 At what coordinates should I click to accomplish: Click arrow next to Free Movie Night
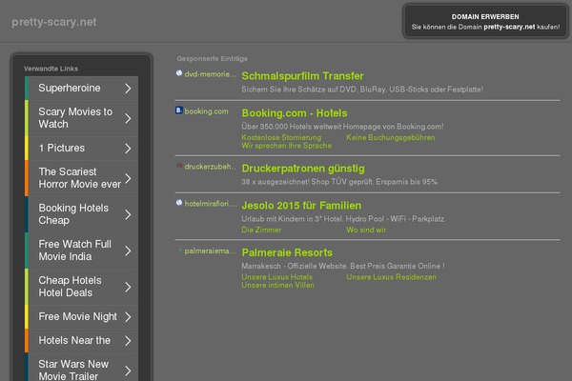point(128,317)
